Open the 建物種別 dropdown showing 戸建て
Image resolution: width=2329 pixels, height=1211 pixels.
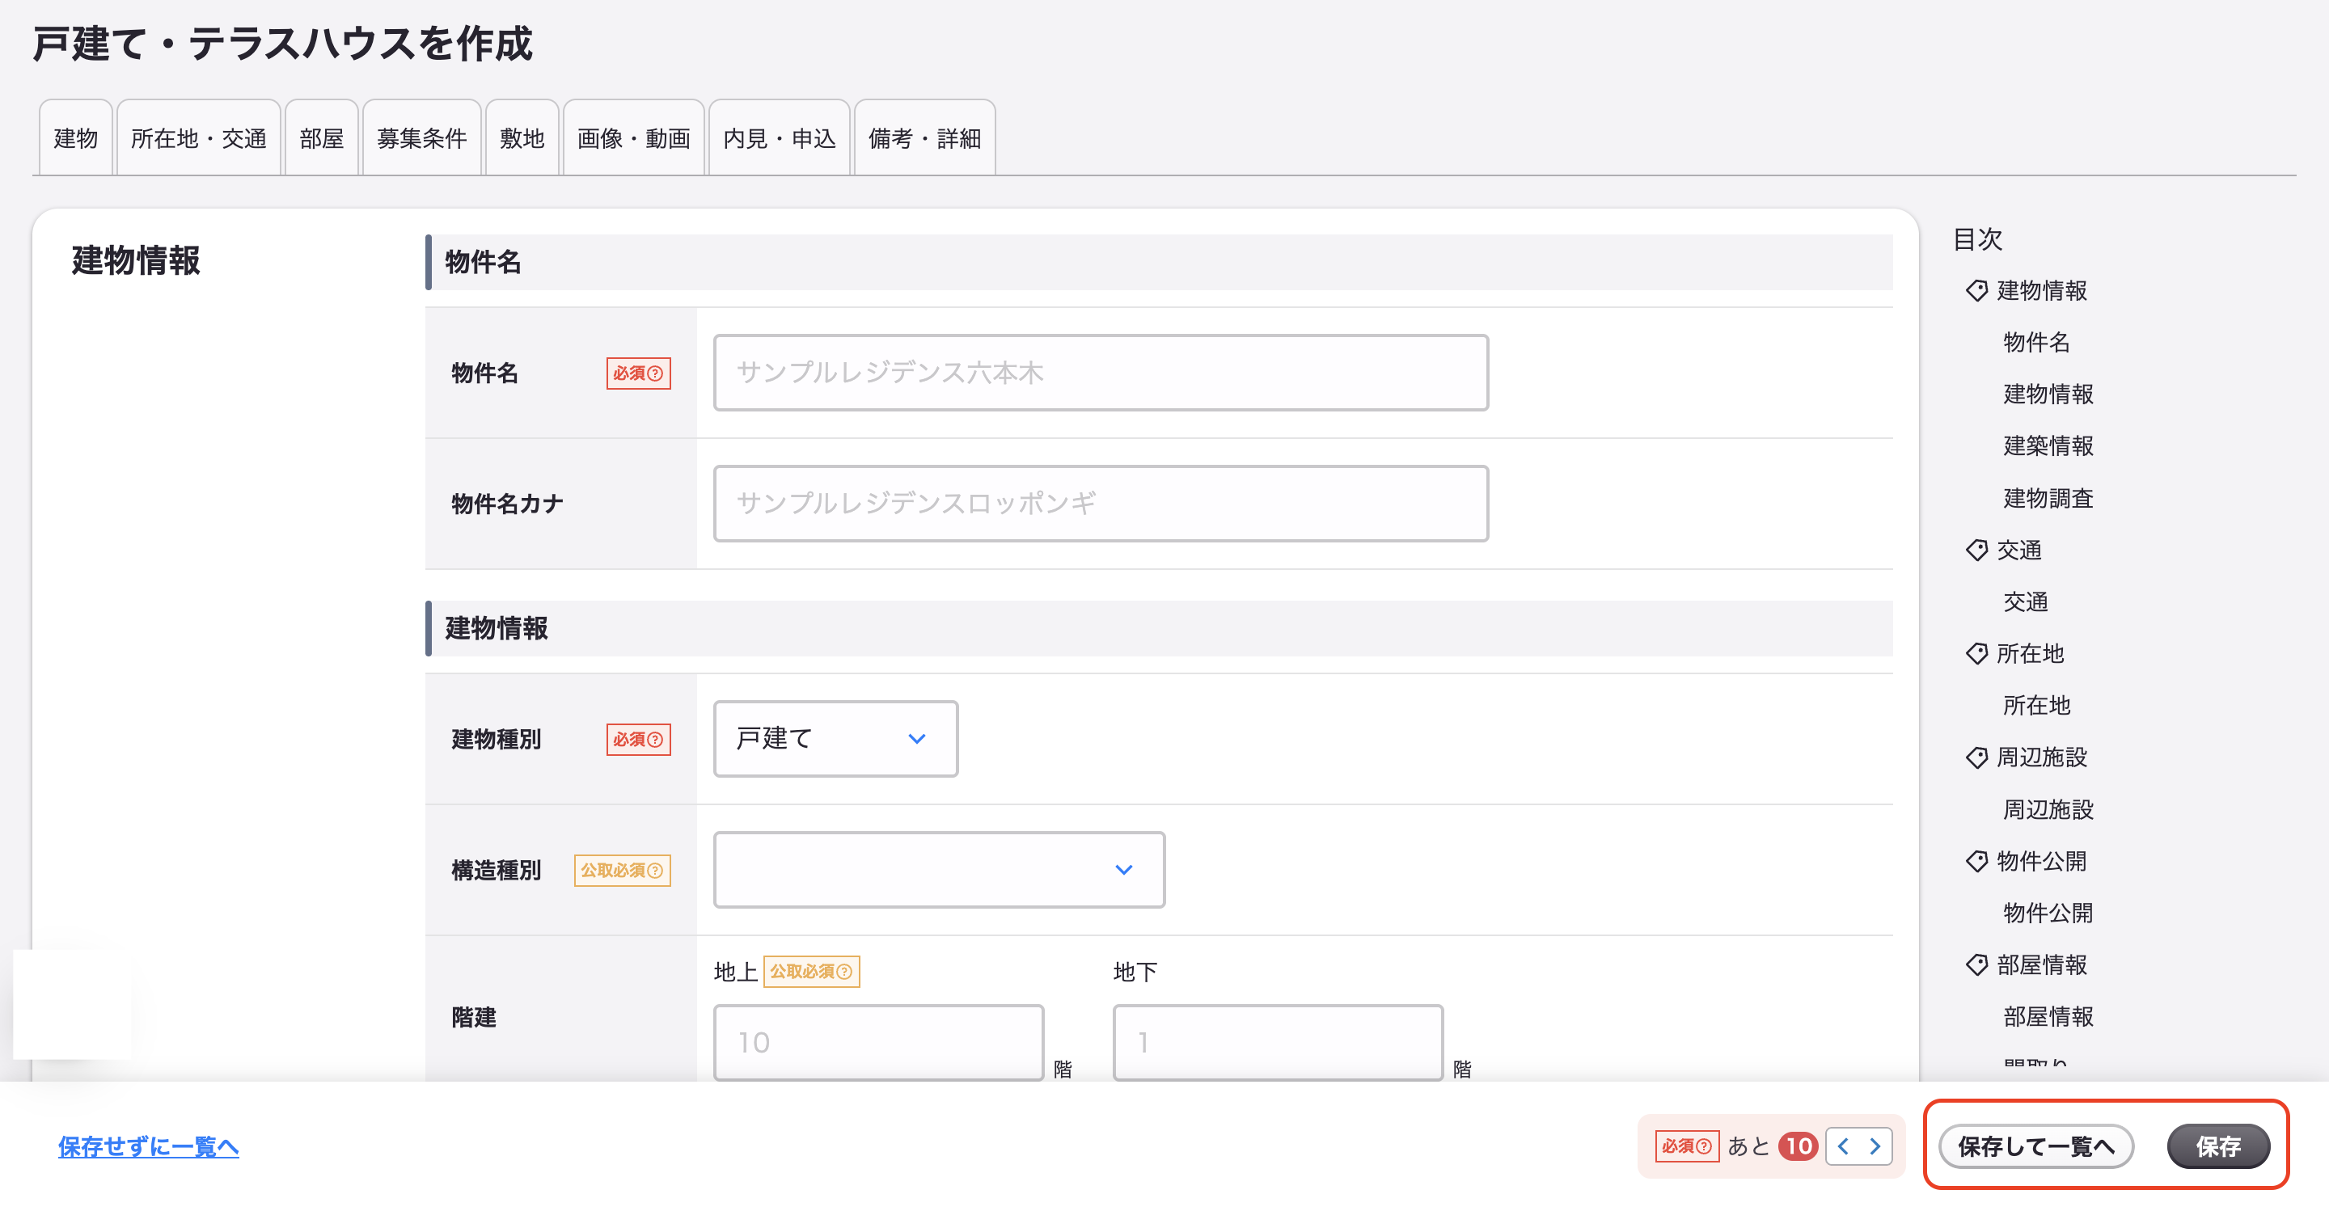click(x=835, y=738)
